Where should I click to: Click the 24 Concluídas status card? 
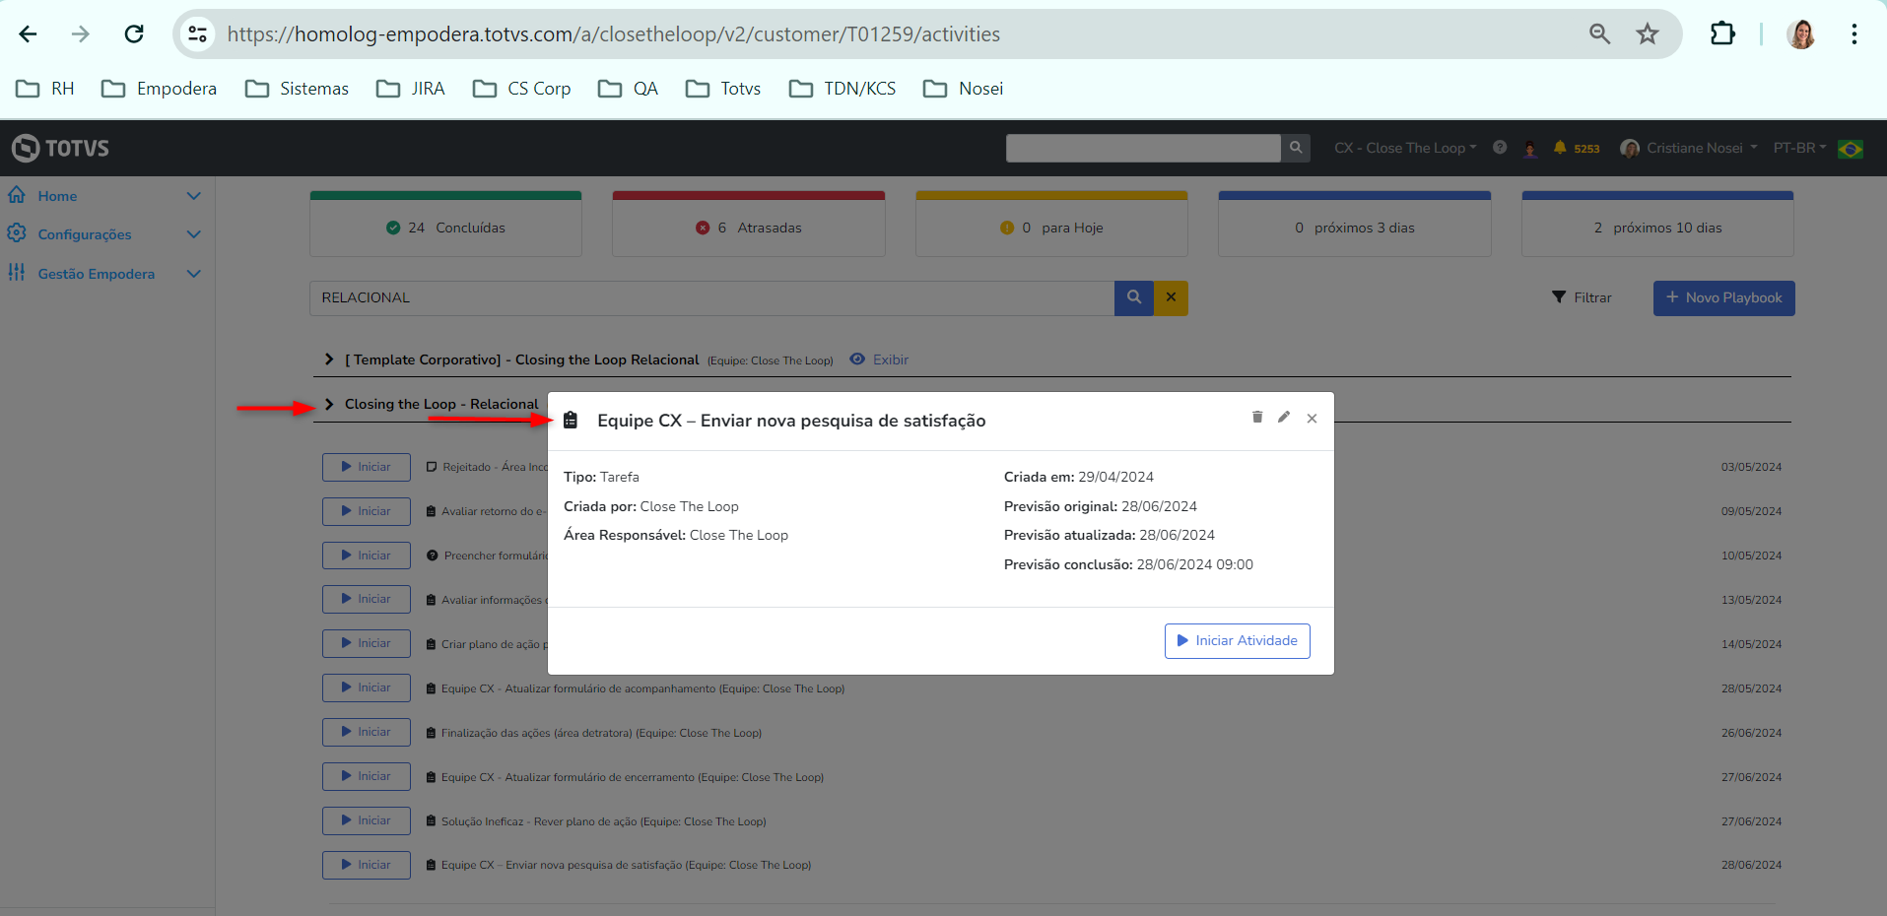click(x=445, y=225)
